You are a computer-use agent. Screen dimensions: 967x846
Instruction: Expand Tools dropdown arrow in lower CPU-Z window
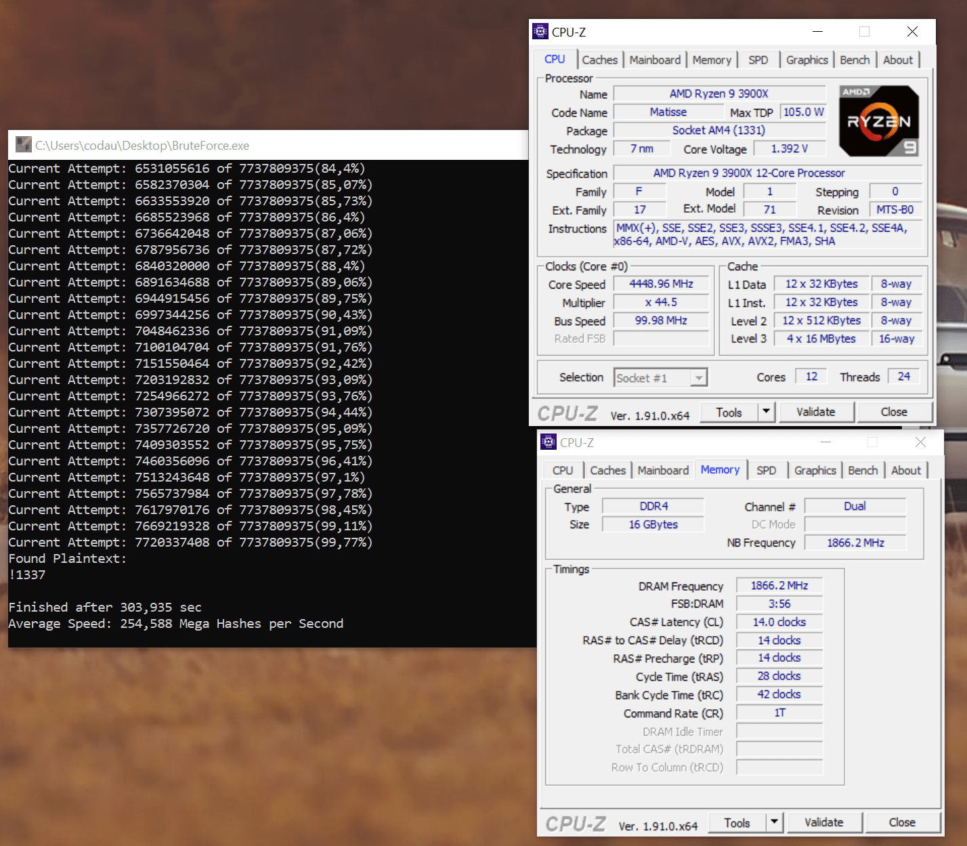pyautogui.click(x=774, y=822)
